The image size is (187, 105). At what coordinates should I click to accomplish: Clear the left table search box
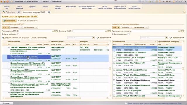click(x=93, y=38)
